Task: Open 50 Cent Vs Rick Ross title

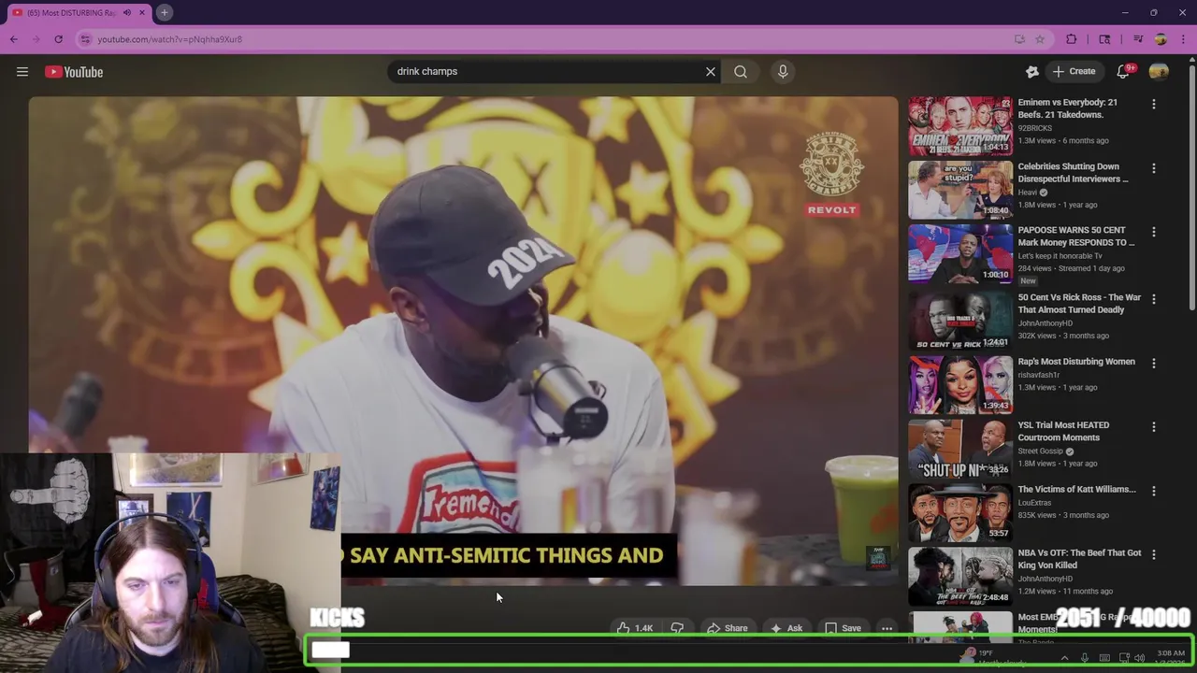Action: pyautogui.click(x=1079, y=303)
